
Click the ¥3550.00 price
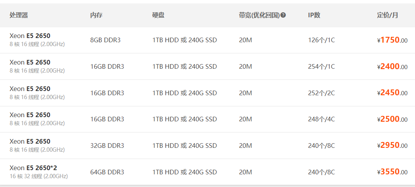pyautogui.click(x=392, y=172)
